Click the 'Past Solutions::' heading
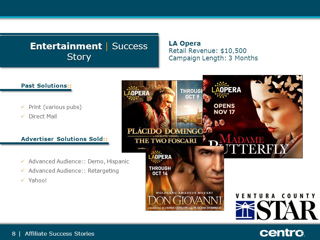The height and width of the screenshot is (240, 320). (46, 86)
